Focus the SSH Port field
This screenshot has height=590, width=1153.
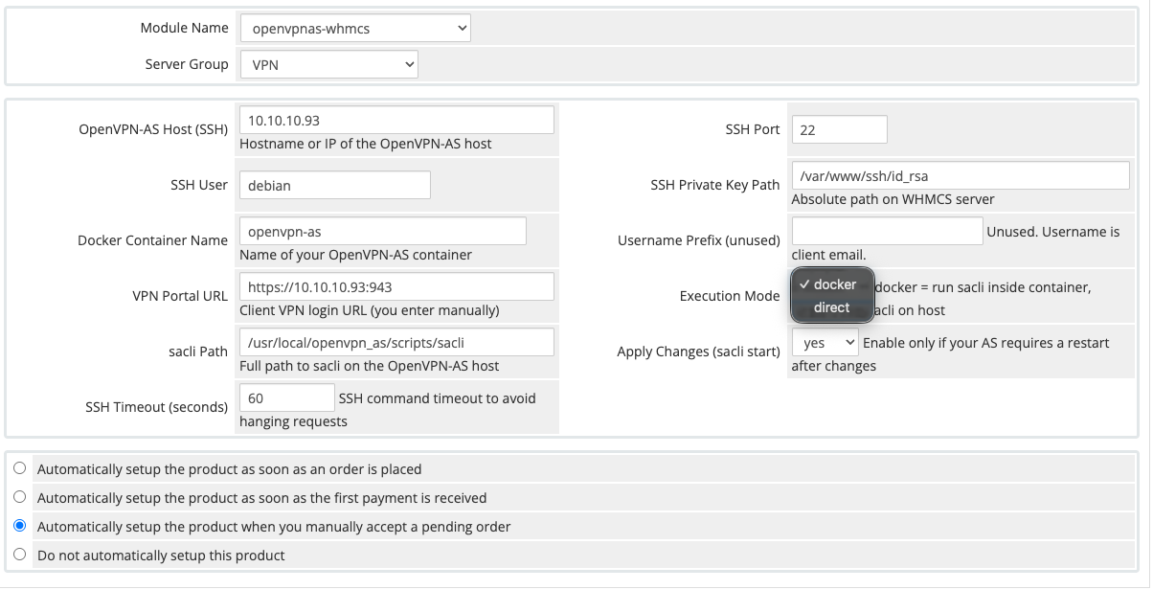839,129
